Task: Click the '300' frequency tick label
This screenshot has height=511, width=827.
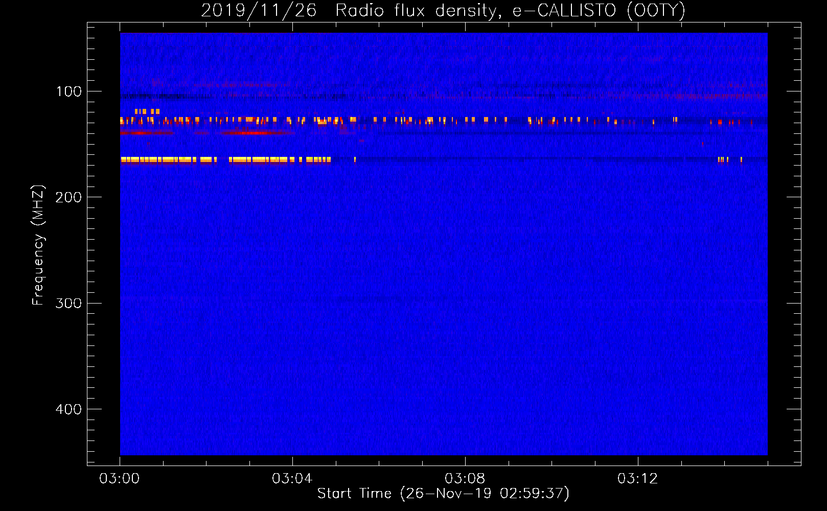Action: coord(68,304)
